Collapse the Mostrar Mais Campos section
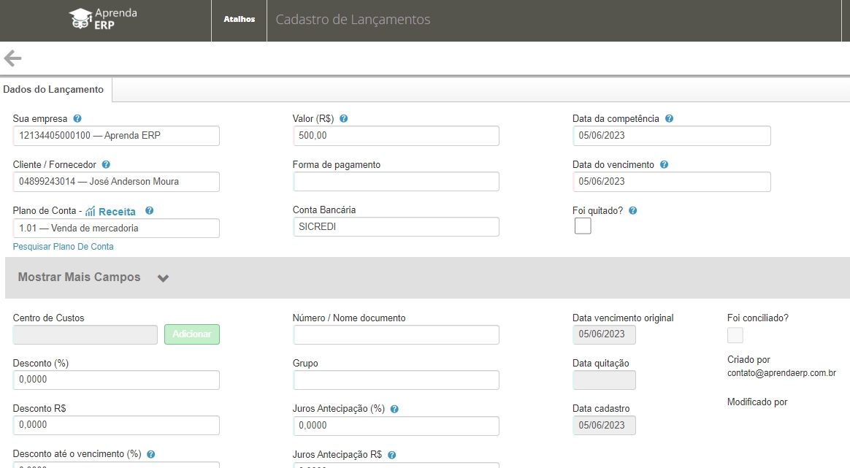This screenshot has width=850, height=468. tap(163, 278)
